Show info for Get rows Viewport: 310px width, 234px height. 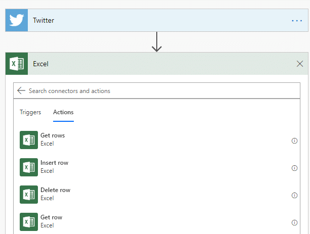click(294, 141)
